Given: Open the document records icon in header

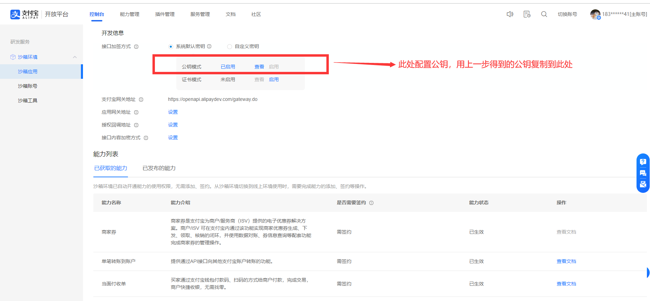Looking at the screenshot, I should [527, 14].
